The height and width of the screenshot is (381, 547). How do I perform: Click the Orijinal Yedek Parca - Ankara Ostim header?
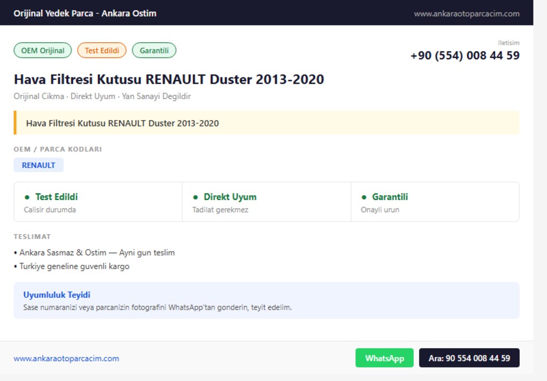click(85, 13)
